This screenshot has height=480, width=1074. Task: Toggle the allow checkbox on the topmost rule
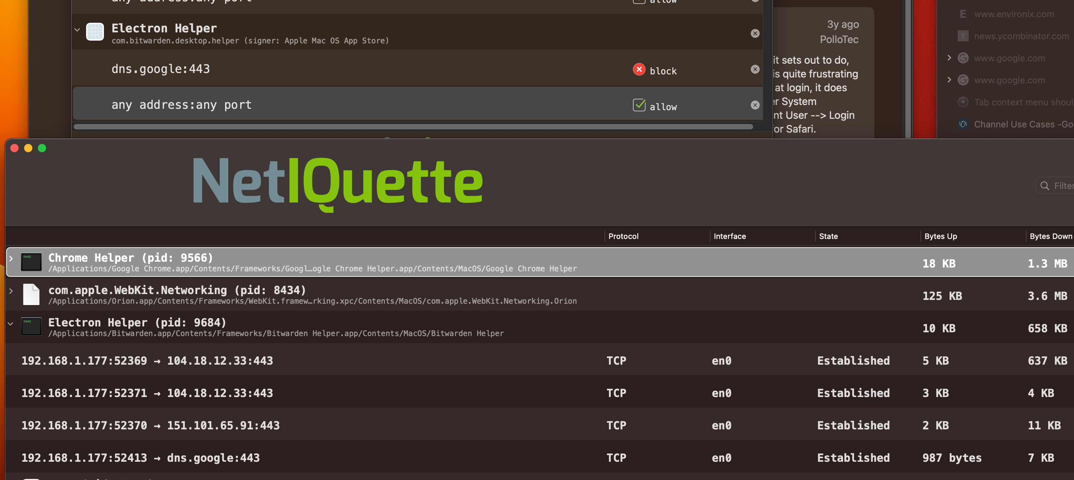coord(639,1)
